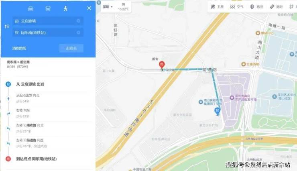The width and height of the screenshot is (297, 171).
Task: Clear the destination 同乐南 field
Action: [78, 33]
